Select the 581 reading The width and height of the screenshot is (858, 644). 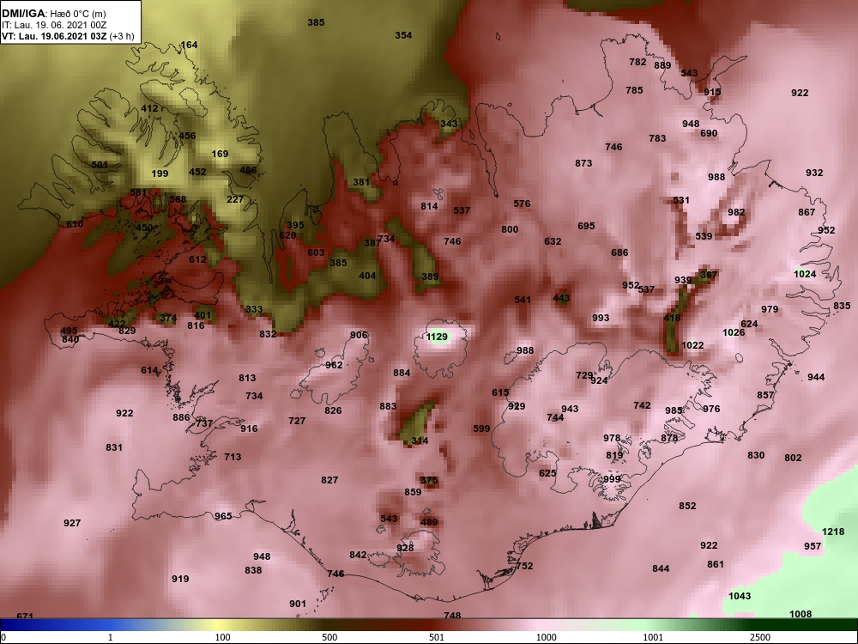138,192
